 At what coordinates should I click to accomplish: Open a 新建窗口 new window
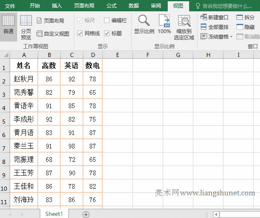coord(215,18)
